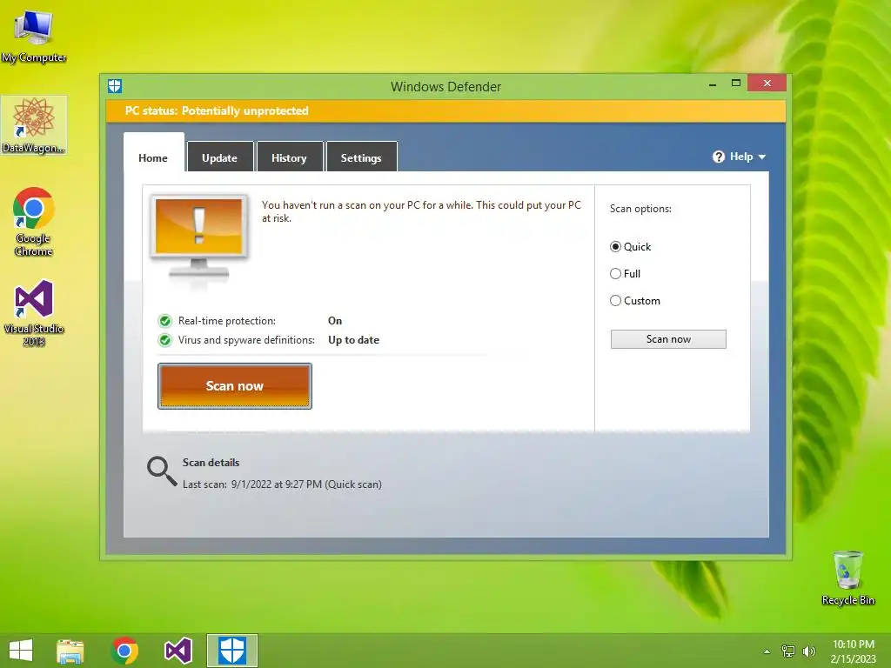Click the network tray icon
Screen dimensions: 891x668
point(788,651)
